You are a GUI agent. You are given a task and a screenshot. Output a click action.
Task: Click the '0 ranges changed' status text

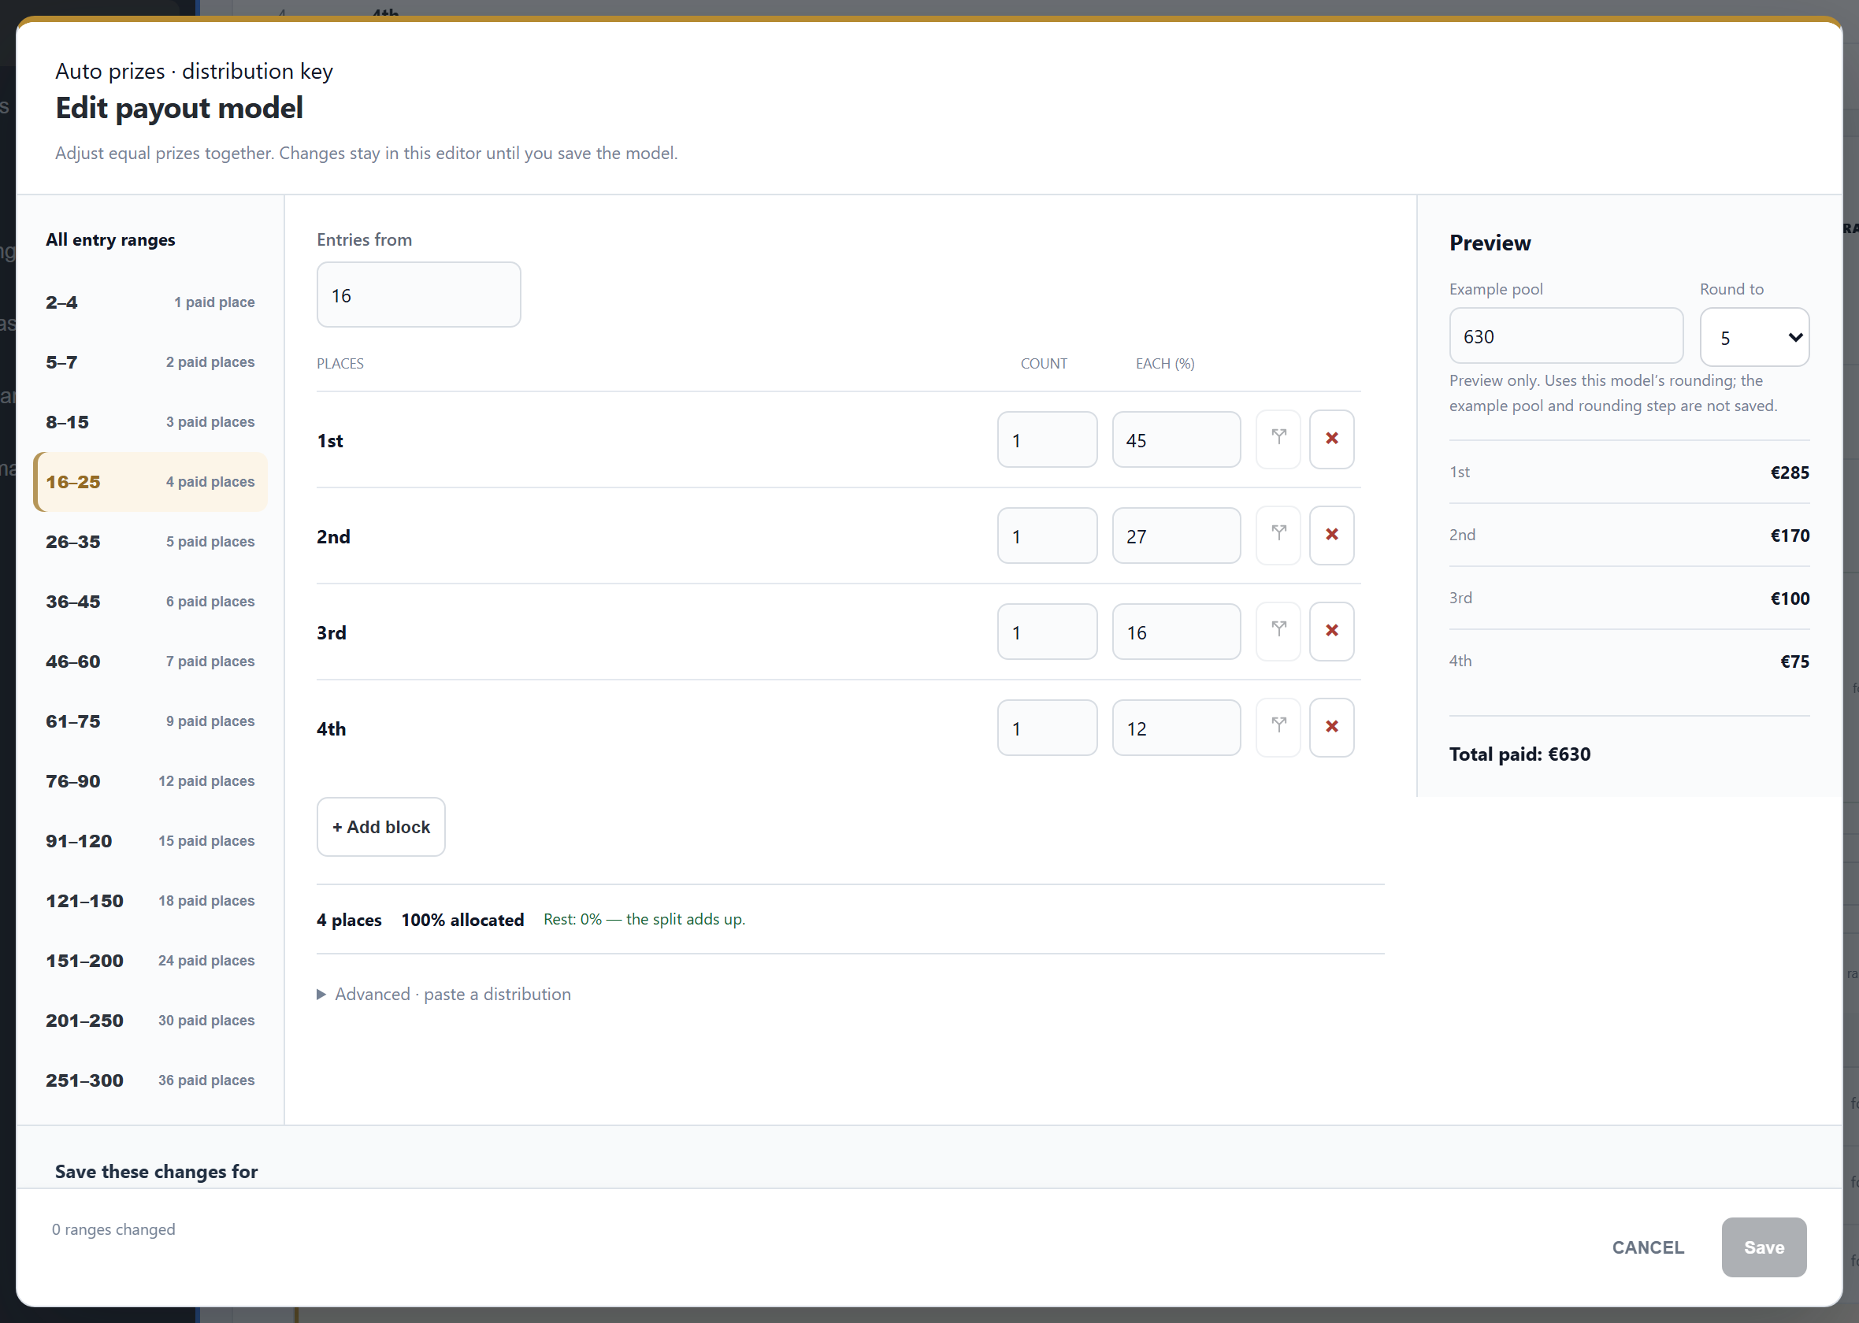[113, 1229]
